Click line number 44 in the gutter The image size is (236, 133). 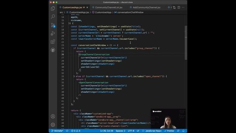pos(63,110)
